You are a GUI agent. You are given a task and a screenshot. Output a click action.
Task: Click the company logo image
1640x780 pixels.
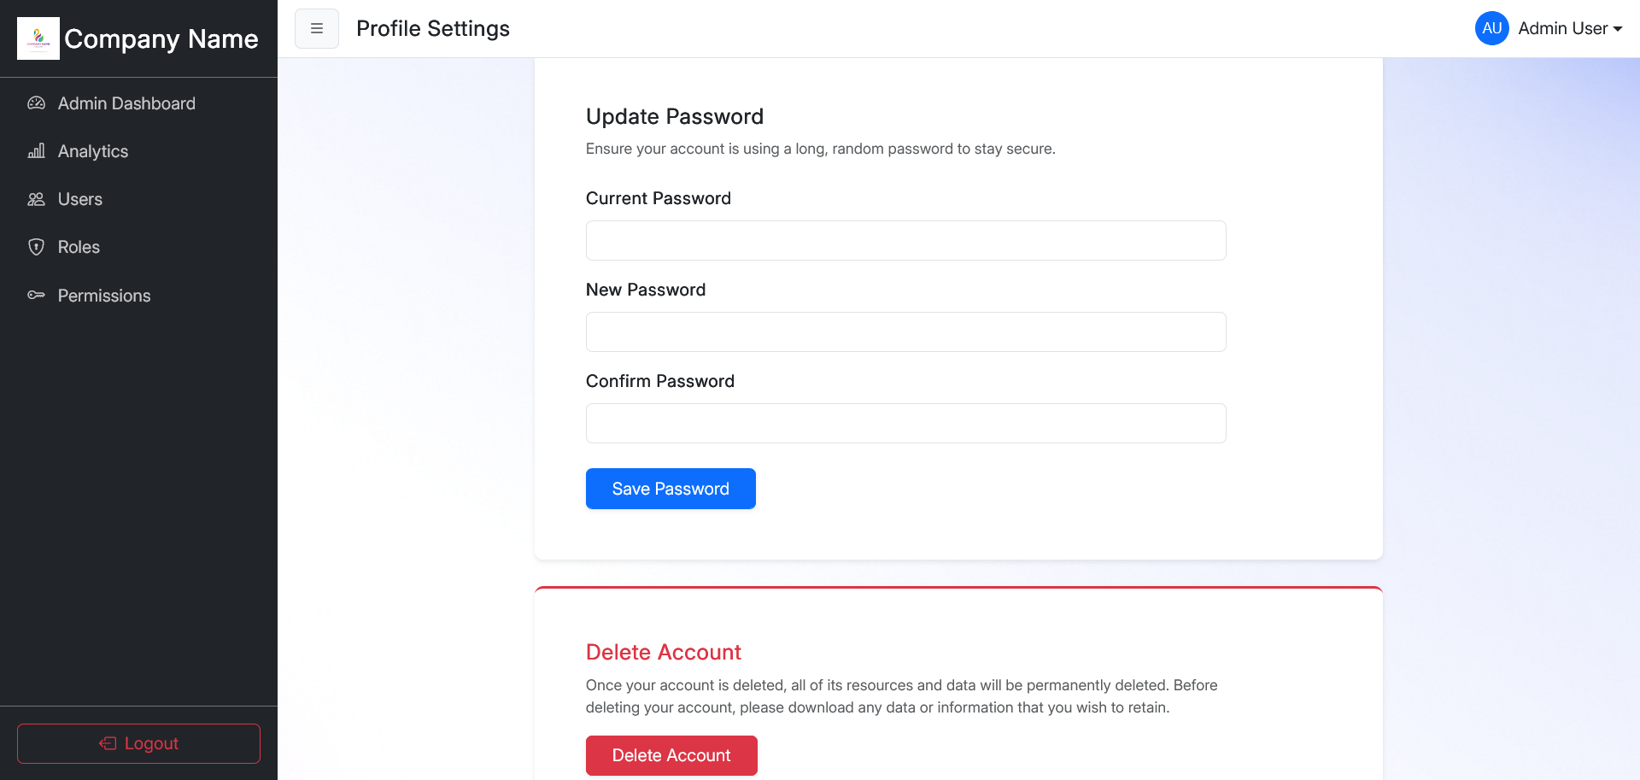tap(38, 38)
